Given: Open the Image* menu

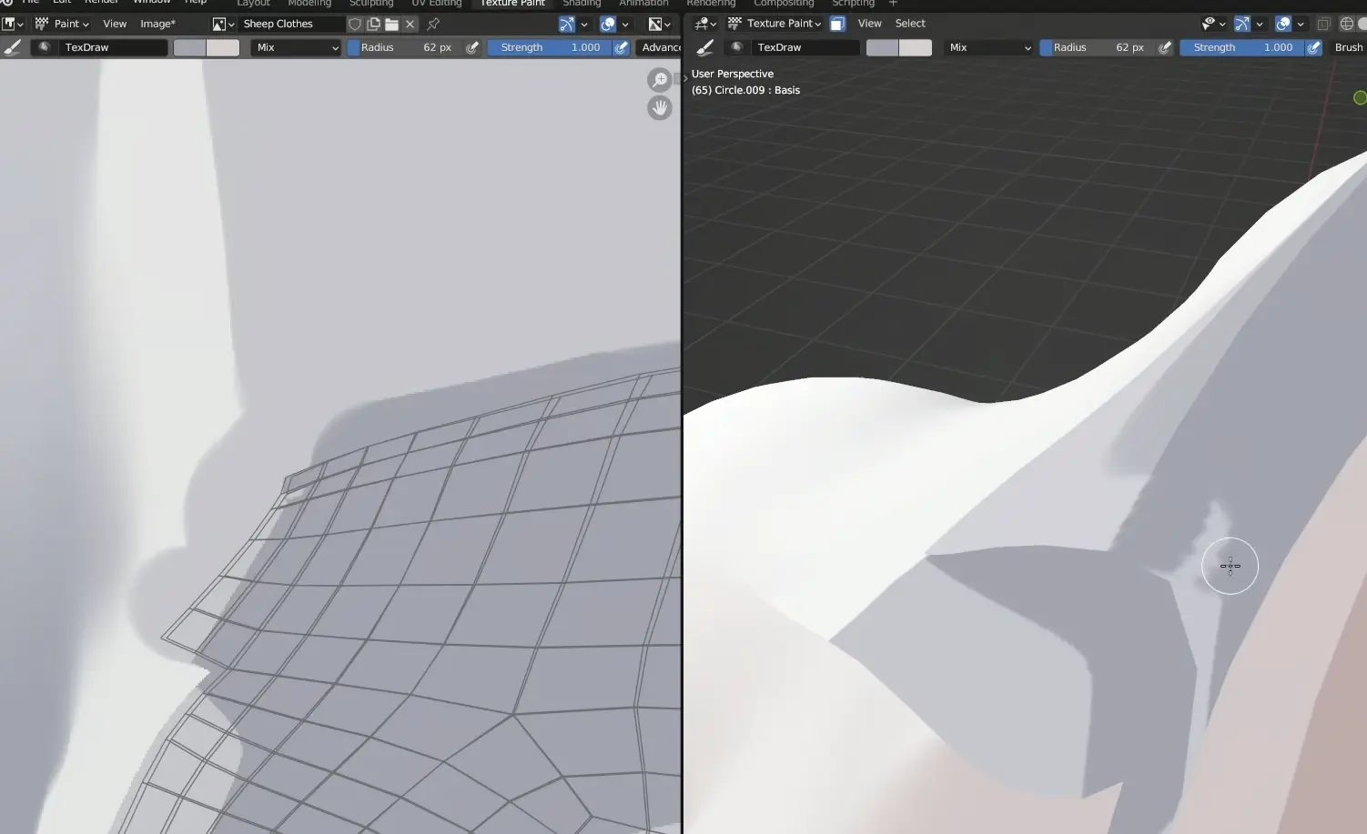Looking at the screenshot, I should tap(157, 24).
